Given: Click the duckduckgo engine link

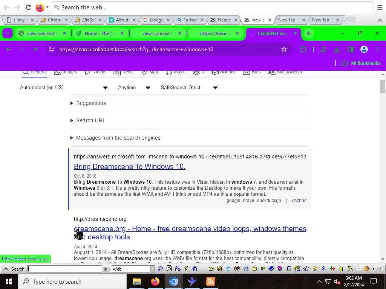Looking at the screenshot, I should (x=269, y=201).
